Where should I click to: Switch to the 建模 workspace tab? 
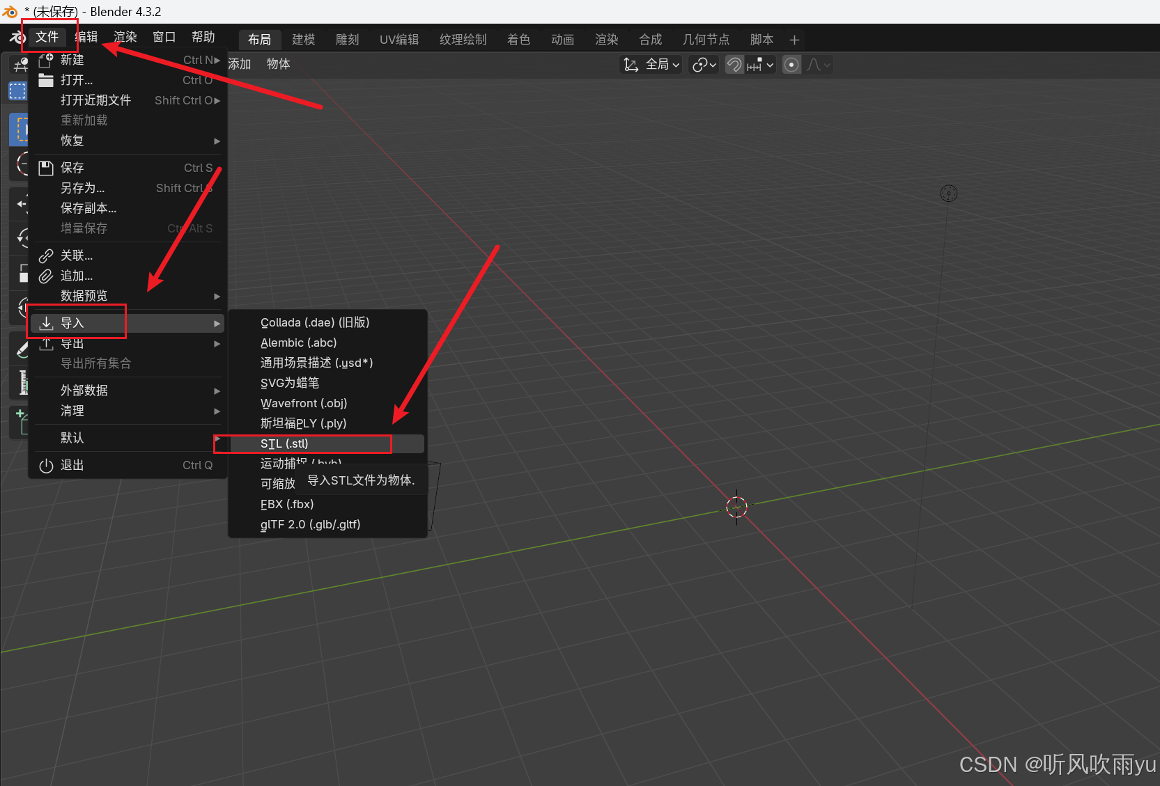(303, 40)
